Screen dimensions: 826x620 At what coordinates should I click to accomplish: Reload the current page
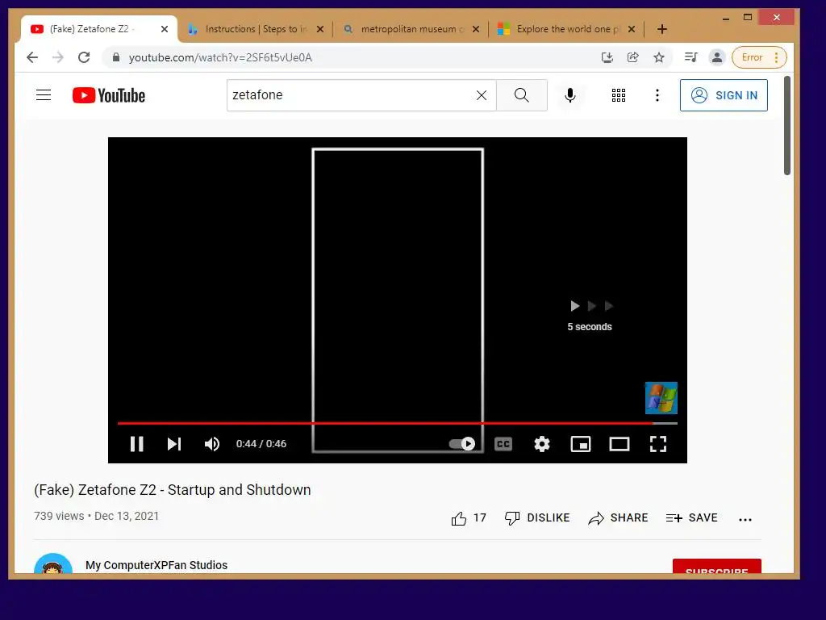coord(84,57)
